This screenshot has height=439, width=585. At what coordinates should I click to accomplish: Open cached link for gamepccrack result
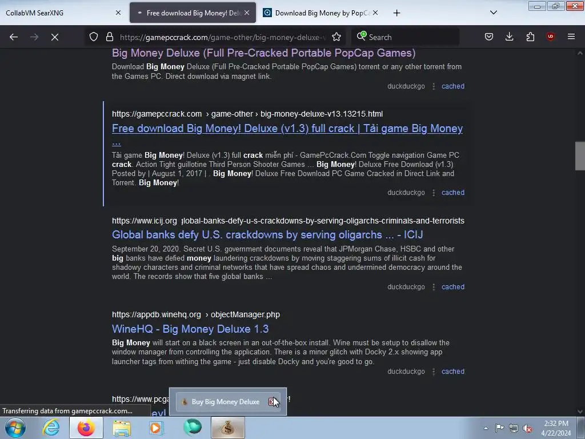[x=453, y=193]
